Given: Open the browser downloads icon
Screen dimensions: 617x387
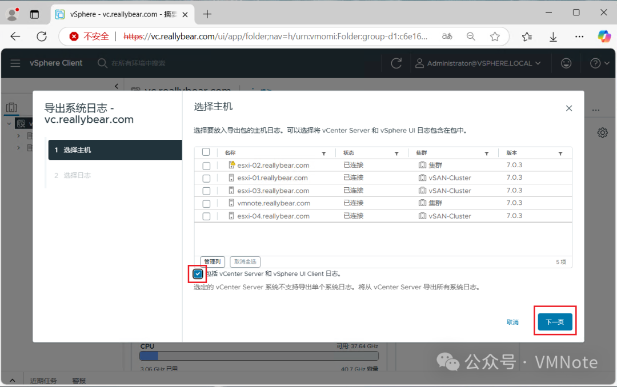Looking at the screenshot, I should point(553,37).
